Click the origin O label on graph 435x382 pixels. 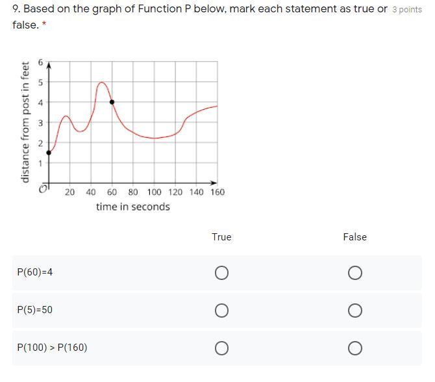[x=43, y=189]
